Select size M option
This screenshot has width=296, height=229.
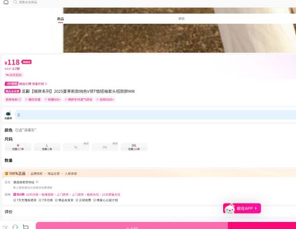coord(18,147)
